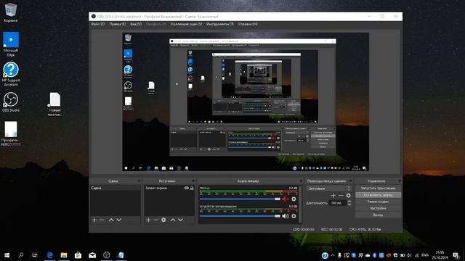Open Microsoft Store from the taskbar
465x261 pixels.
78,255
